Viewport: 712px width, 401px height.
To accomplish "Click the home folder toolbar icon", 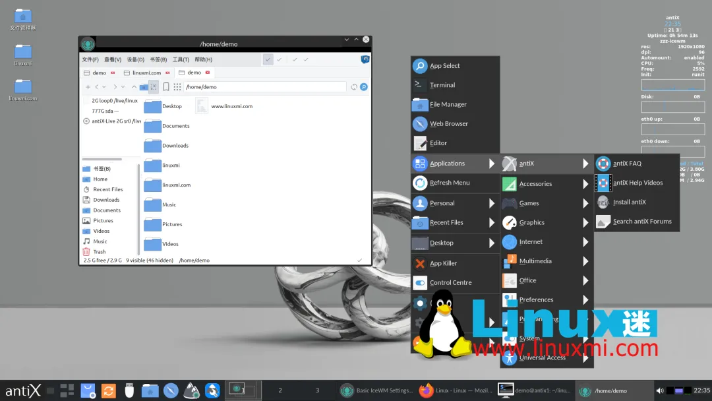I will pos(144,87).
